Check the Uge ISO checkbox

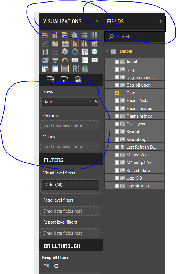(x=117, y=178)
